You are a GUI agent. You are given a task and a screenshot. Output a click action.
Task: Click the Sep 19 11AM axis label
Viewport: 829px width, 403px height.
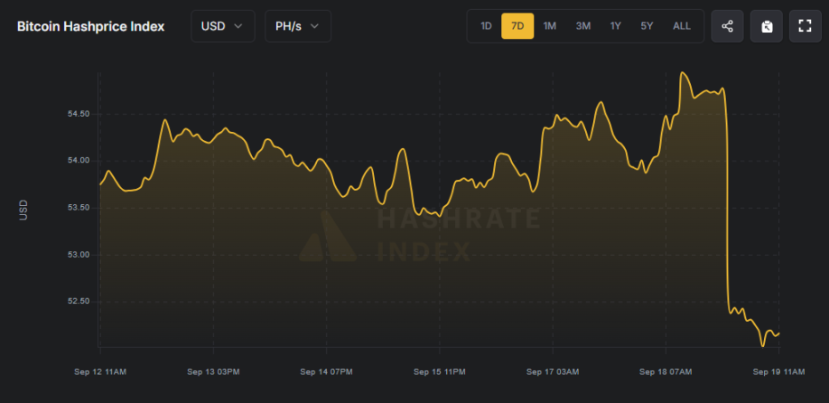pos(778,371)
